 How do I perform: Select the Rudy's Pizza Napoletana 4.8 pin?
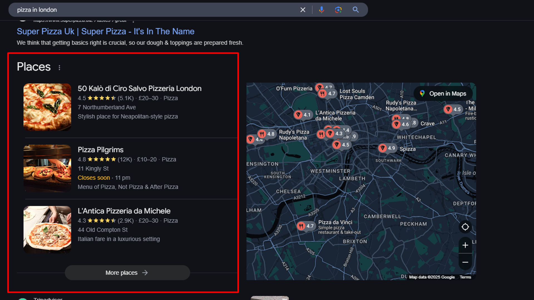(266, 134)
